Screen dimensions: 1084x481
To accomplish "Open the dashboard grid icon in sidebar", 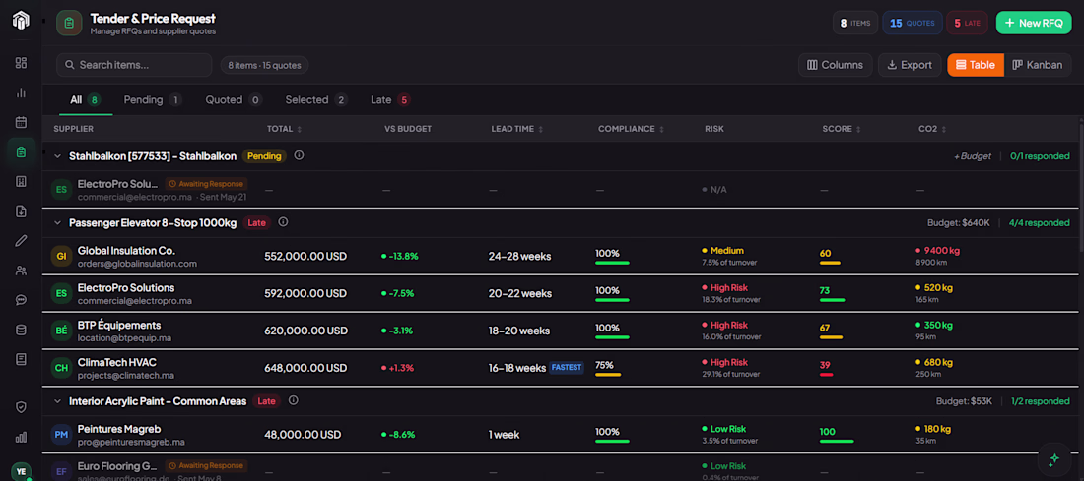I will [x=21, y=63].
